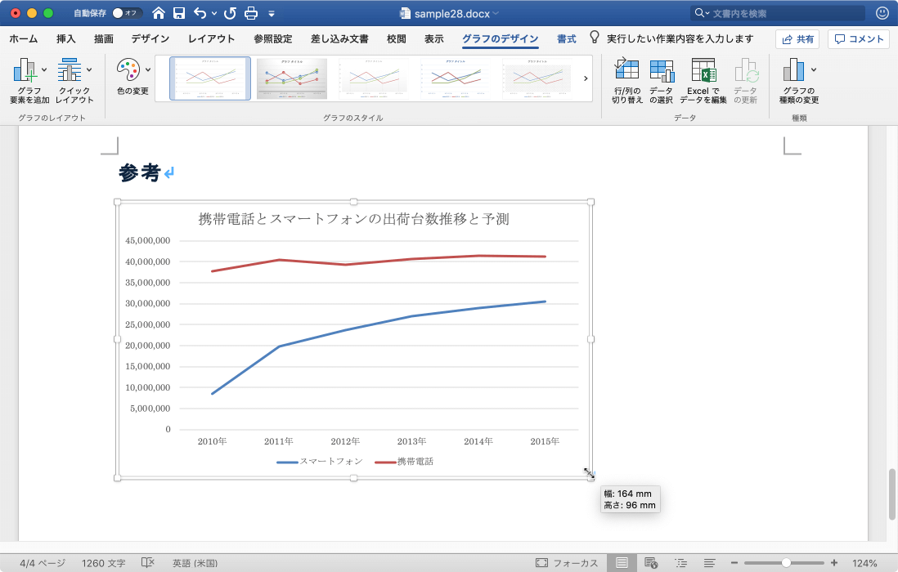
Task: Enter Focus mode (フォーカス)
Action: click(567, 563)
